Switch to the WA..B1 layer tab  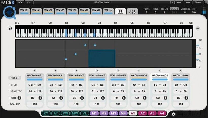coord(24,11)
